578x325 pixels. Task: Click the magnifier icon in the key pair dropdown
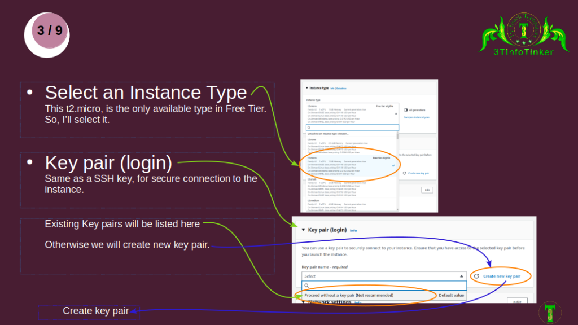307,286
